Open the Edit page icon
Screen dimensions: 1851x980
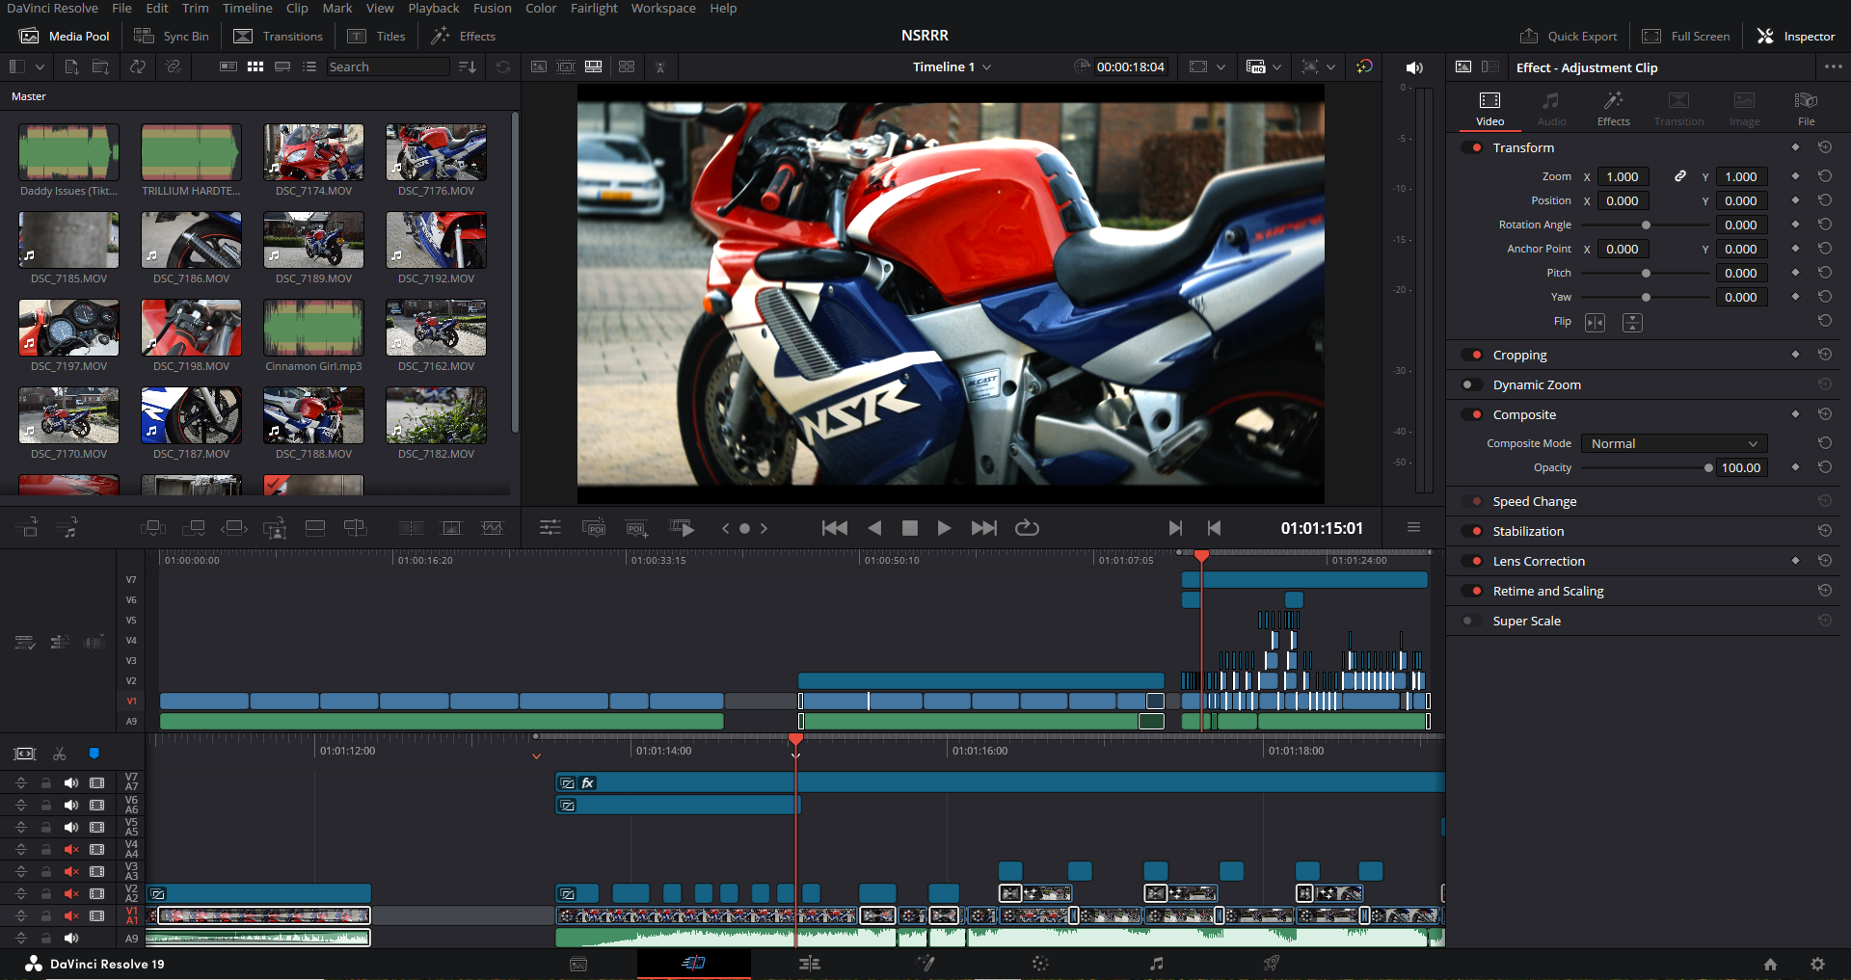click(x=810, y=963)
